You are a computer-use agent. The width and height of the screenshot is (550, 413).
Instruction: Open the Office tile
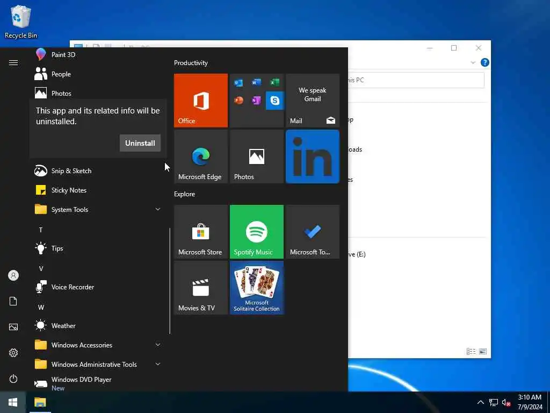pyautogui.click(x=201, y=101)
